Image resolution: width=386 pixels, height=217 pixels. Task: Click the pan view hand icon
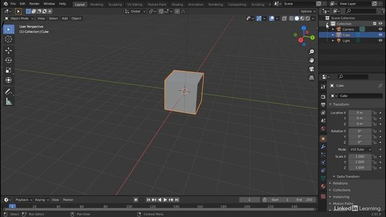[312, 60]
